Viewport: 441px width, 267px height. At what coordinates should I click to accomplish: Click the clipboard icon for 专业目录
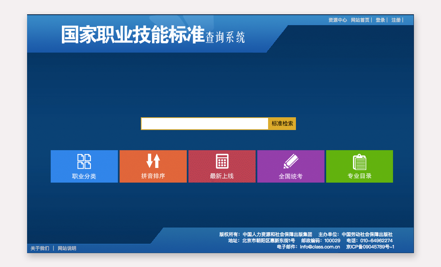(359, 162)
